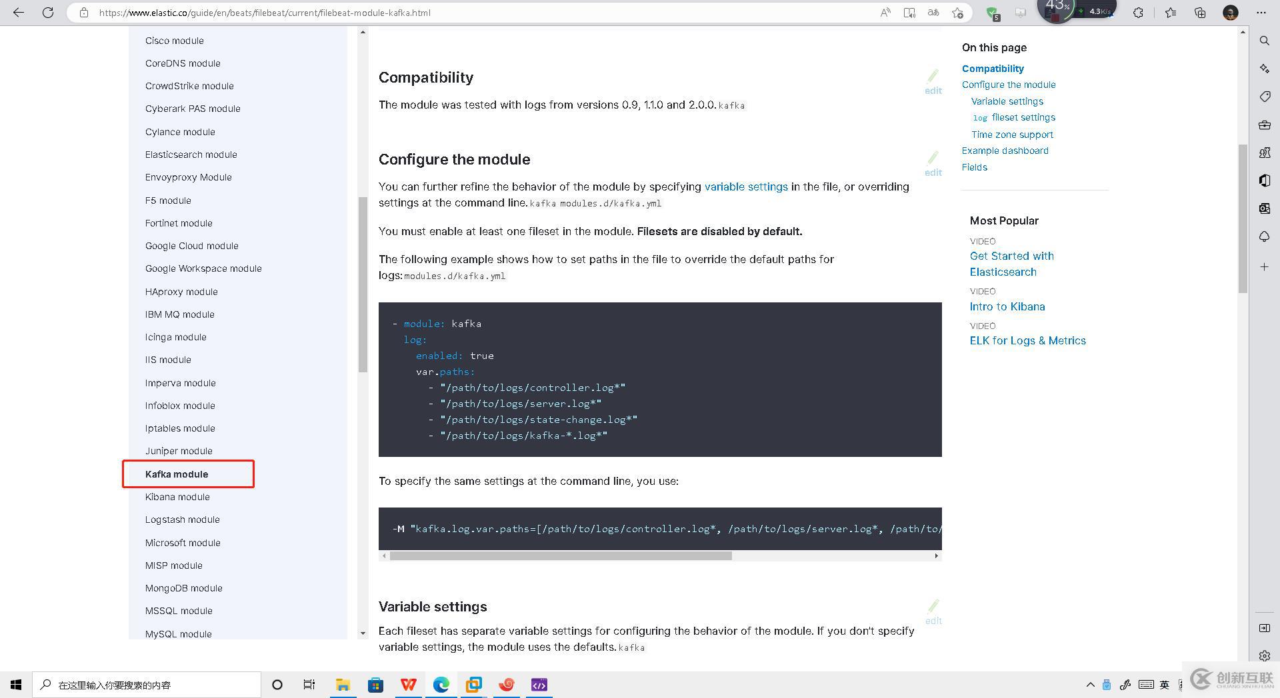
Task: Reload the current page
Action: 48,13
